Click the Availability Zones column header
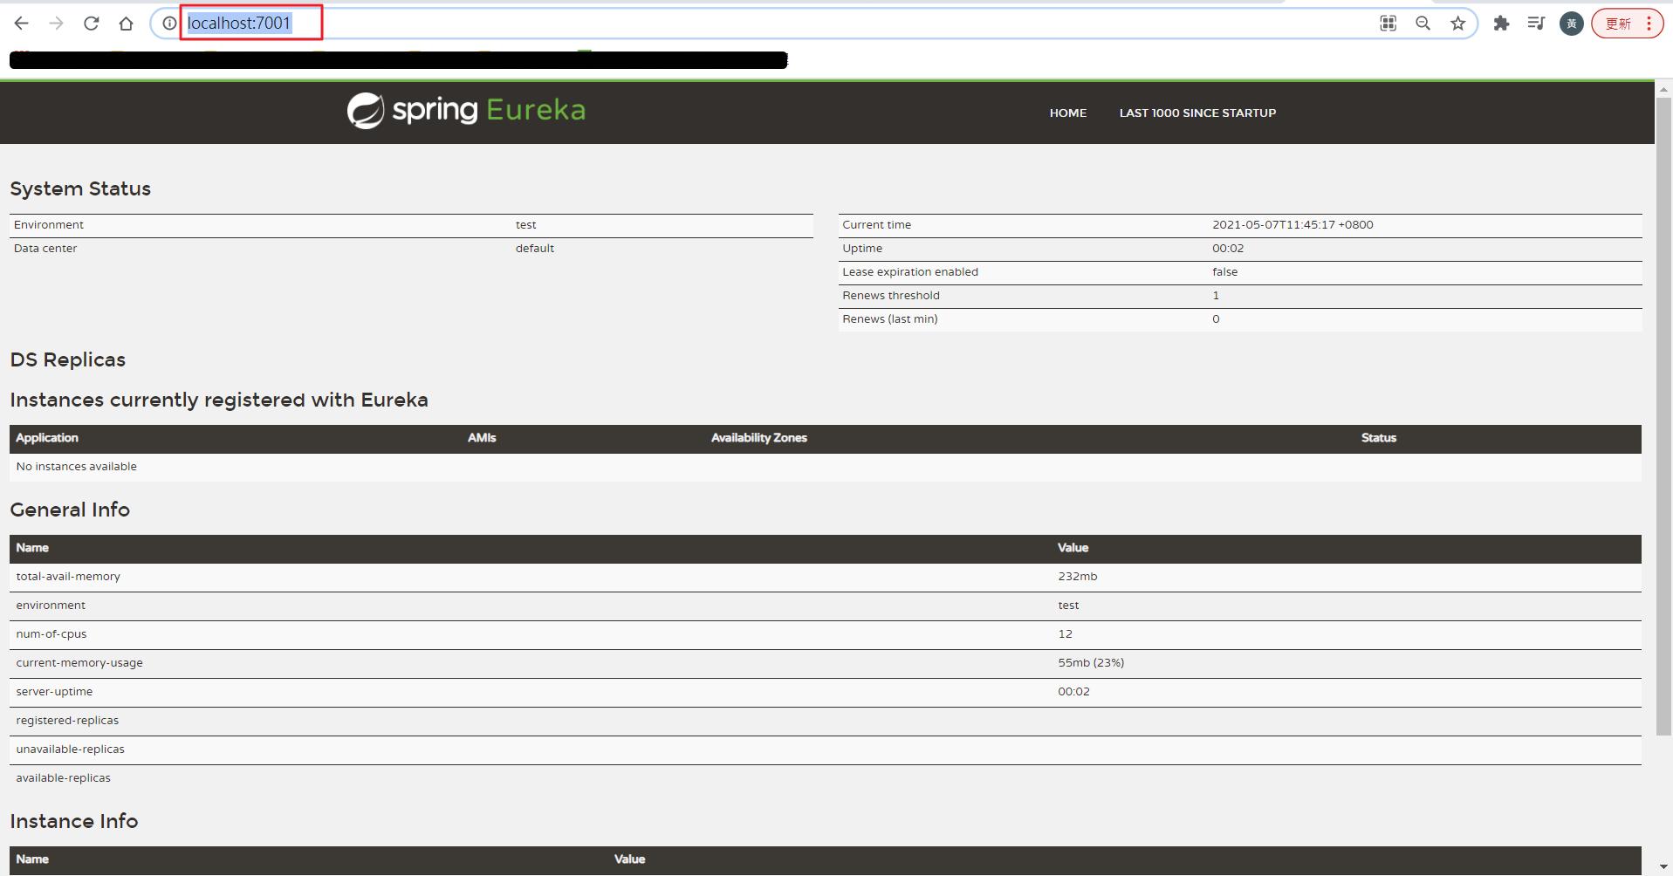This screenshot has height=876, width=1673. pos(758,438)
